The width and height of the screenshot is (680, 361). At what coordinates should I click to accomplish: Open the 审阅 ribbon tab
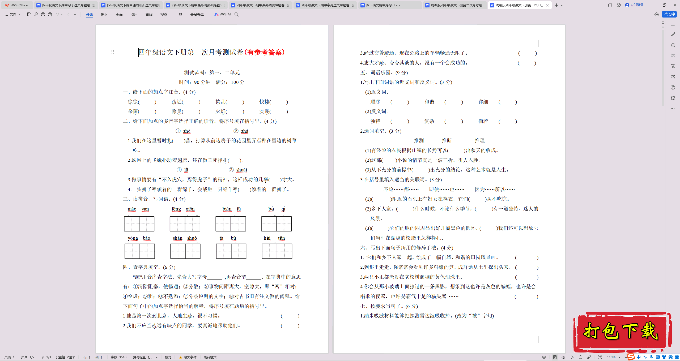[x=149, y=15]
